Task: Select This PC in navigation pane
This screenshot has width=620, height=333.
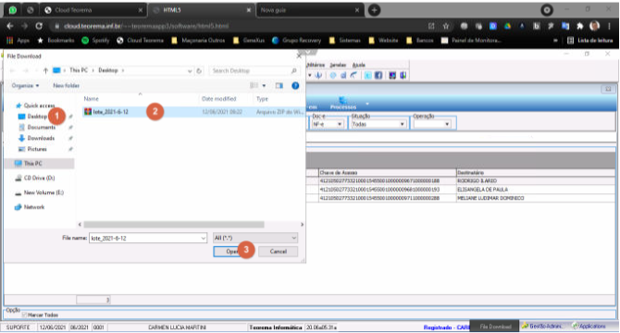Action: tap(39, 164)
